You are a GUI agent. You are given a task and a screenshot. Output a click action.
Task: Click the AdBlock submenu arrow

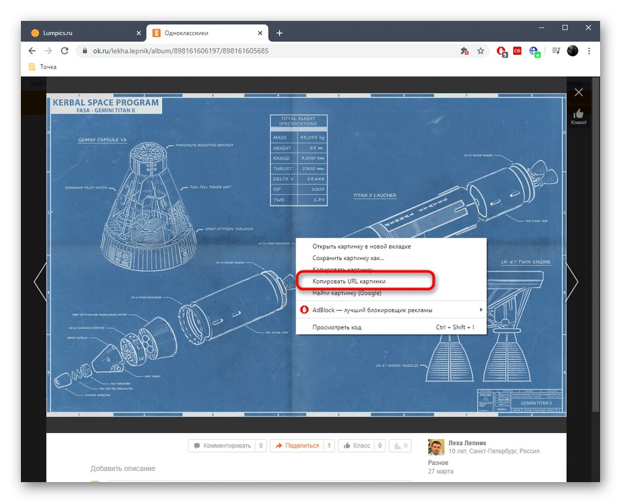481,310
